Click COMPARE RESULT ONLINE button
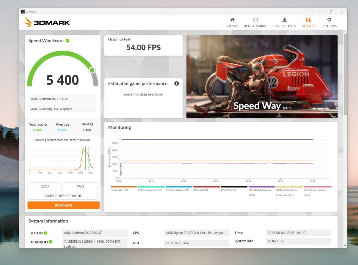 pyautogui.click(x=63, y=196)
